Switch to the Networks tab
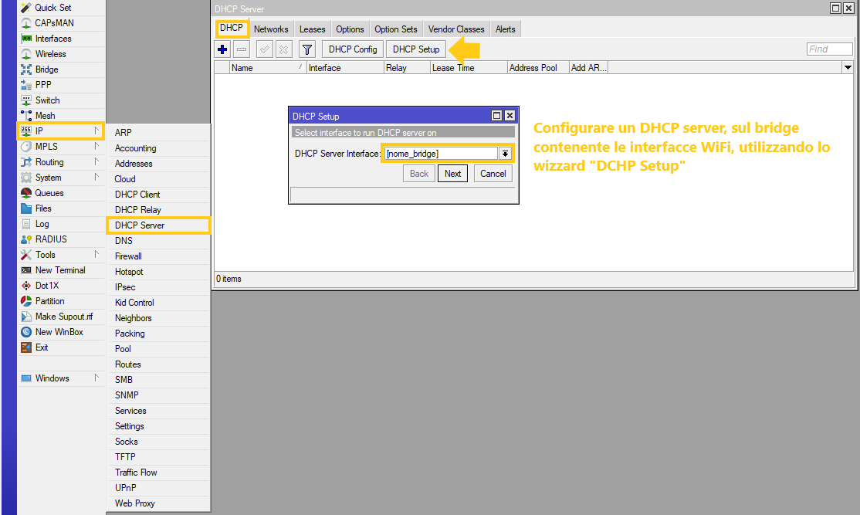Screen dimensions: 860x515 [271, 29]
